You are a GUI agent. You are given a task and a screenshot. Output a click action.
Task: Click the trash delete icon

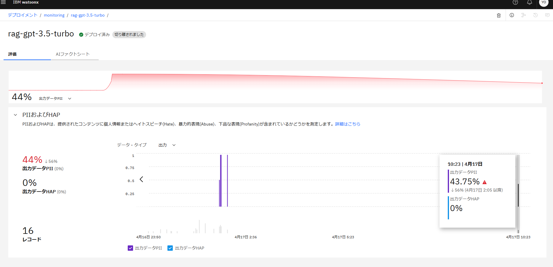(x=499, y=15)
